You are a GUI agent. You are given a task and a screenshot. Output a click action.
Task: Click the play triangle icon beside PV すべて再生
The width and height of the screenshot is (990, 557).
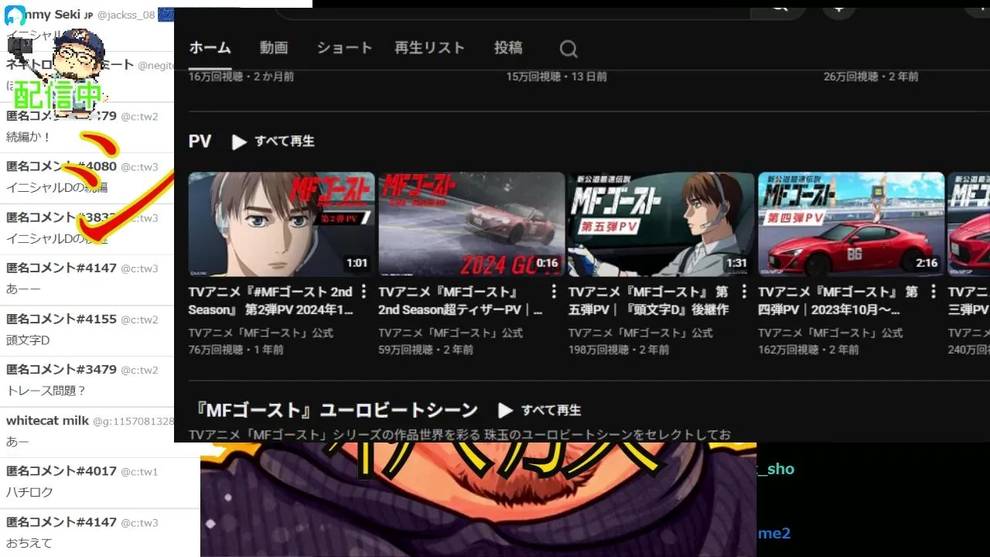(x=239, y=142)
